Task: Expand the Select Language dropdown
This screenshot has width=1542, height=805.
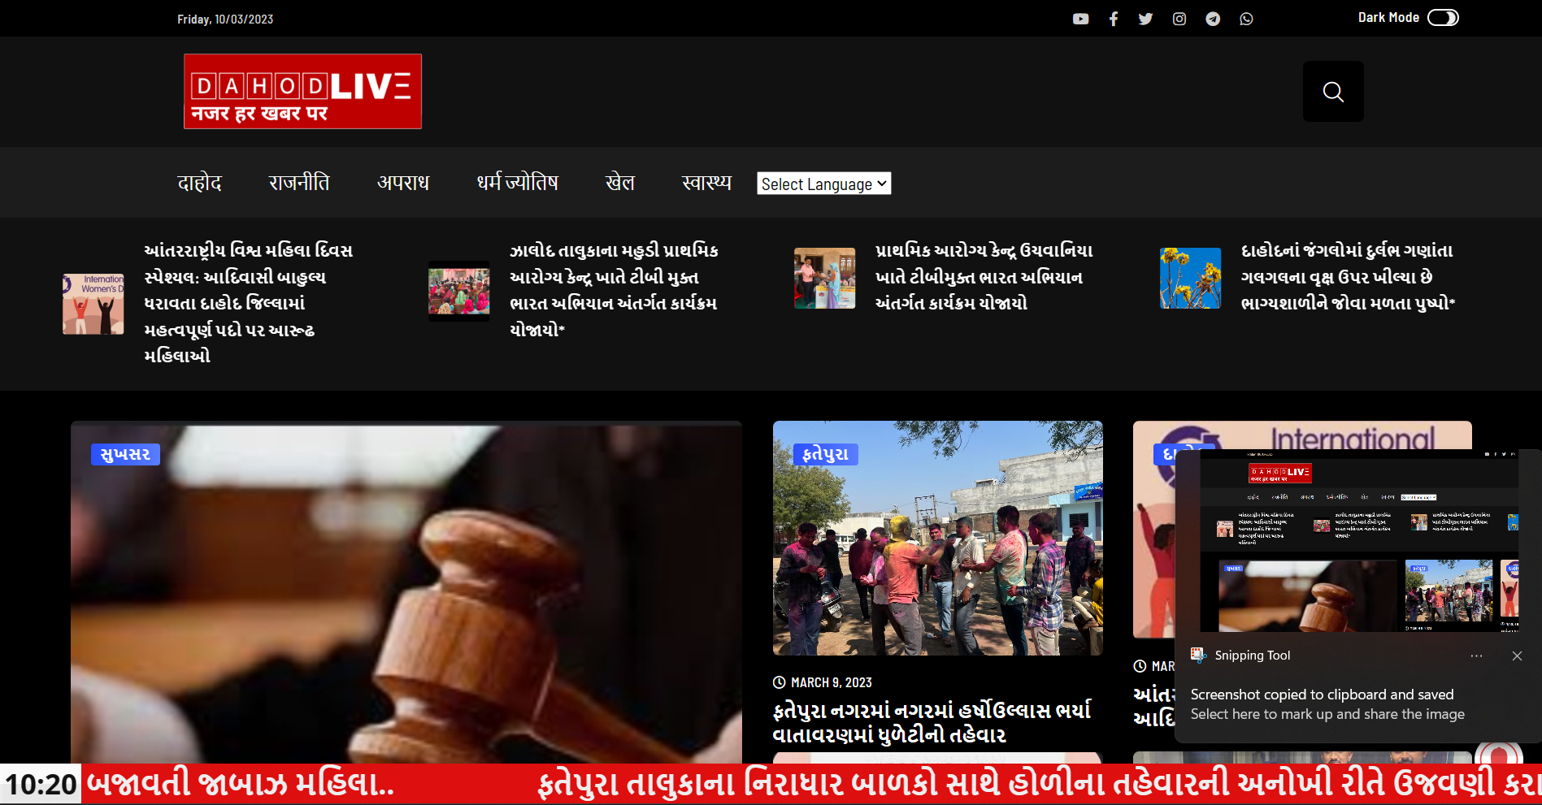Action: click(823, 184)
